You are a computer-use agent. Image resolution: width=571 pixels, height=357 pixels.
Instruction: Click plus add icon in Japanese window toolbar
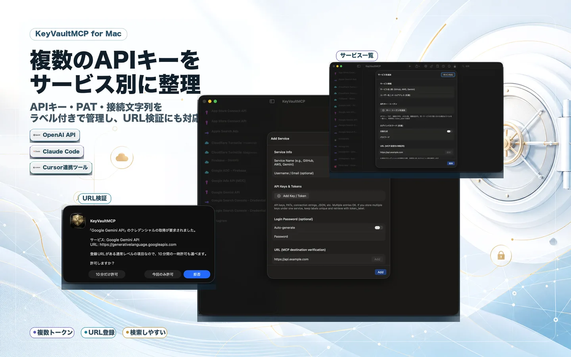coord(410,66)
